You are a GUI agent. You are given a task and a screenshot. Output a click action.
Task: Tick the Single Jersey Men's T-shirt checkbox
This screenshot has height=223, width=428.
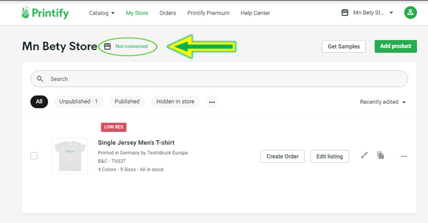tap(34, 156)
